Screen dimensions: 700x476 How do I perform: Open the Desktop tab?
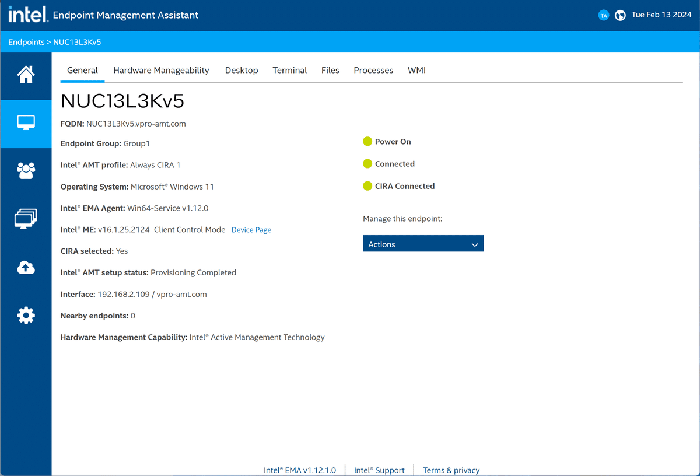pyautogui.click(x=242, y=70)
